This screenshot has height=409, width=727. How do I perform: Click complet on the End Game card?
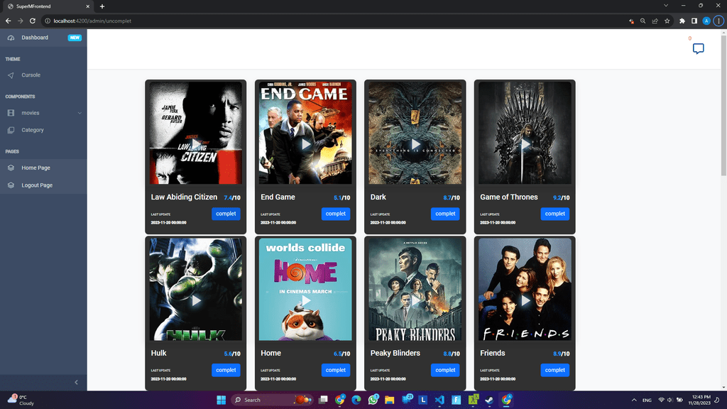[335, 214]
